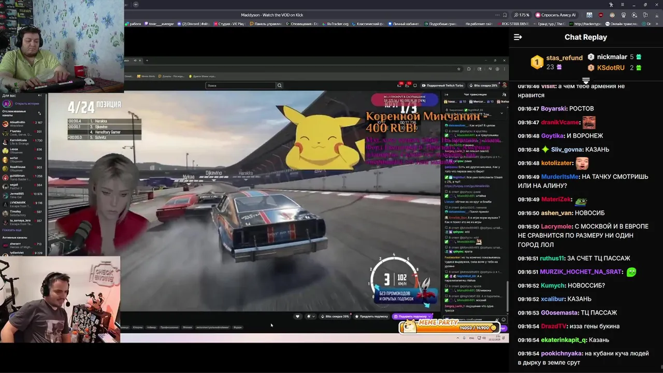Click the pin icon in title bar
Screen dimensions: 663x373
pyautogui.click(x=611, y=5)
